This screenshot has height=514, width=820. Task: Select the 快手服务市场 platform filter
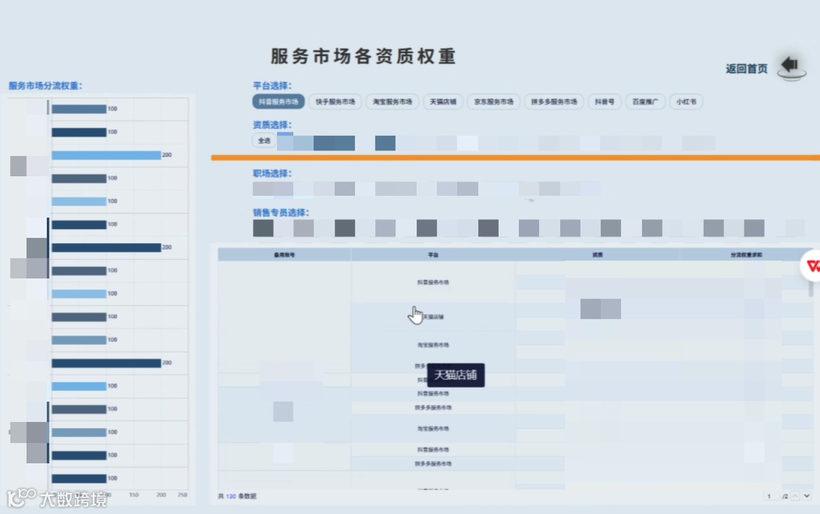pyautogui.click(x=335, y=101)
